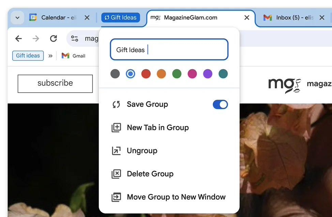Open the Gift ideas saved group in bookmarks bar
Image resolution: width=332 pixels, height=217 pixels.
click(28, 56)
